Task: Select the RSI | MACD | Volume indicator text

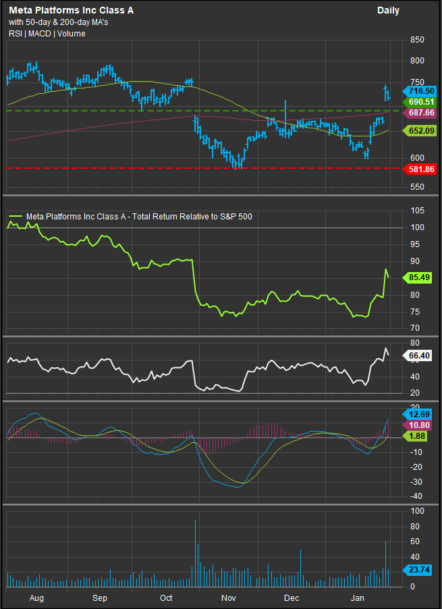Action: (x=47, y=34)
